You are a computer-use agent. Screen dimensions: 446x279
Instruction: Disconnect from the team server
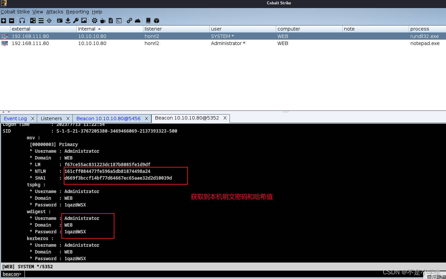11,20
